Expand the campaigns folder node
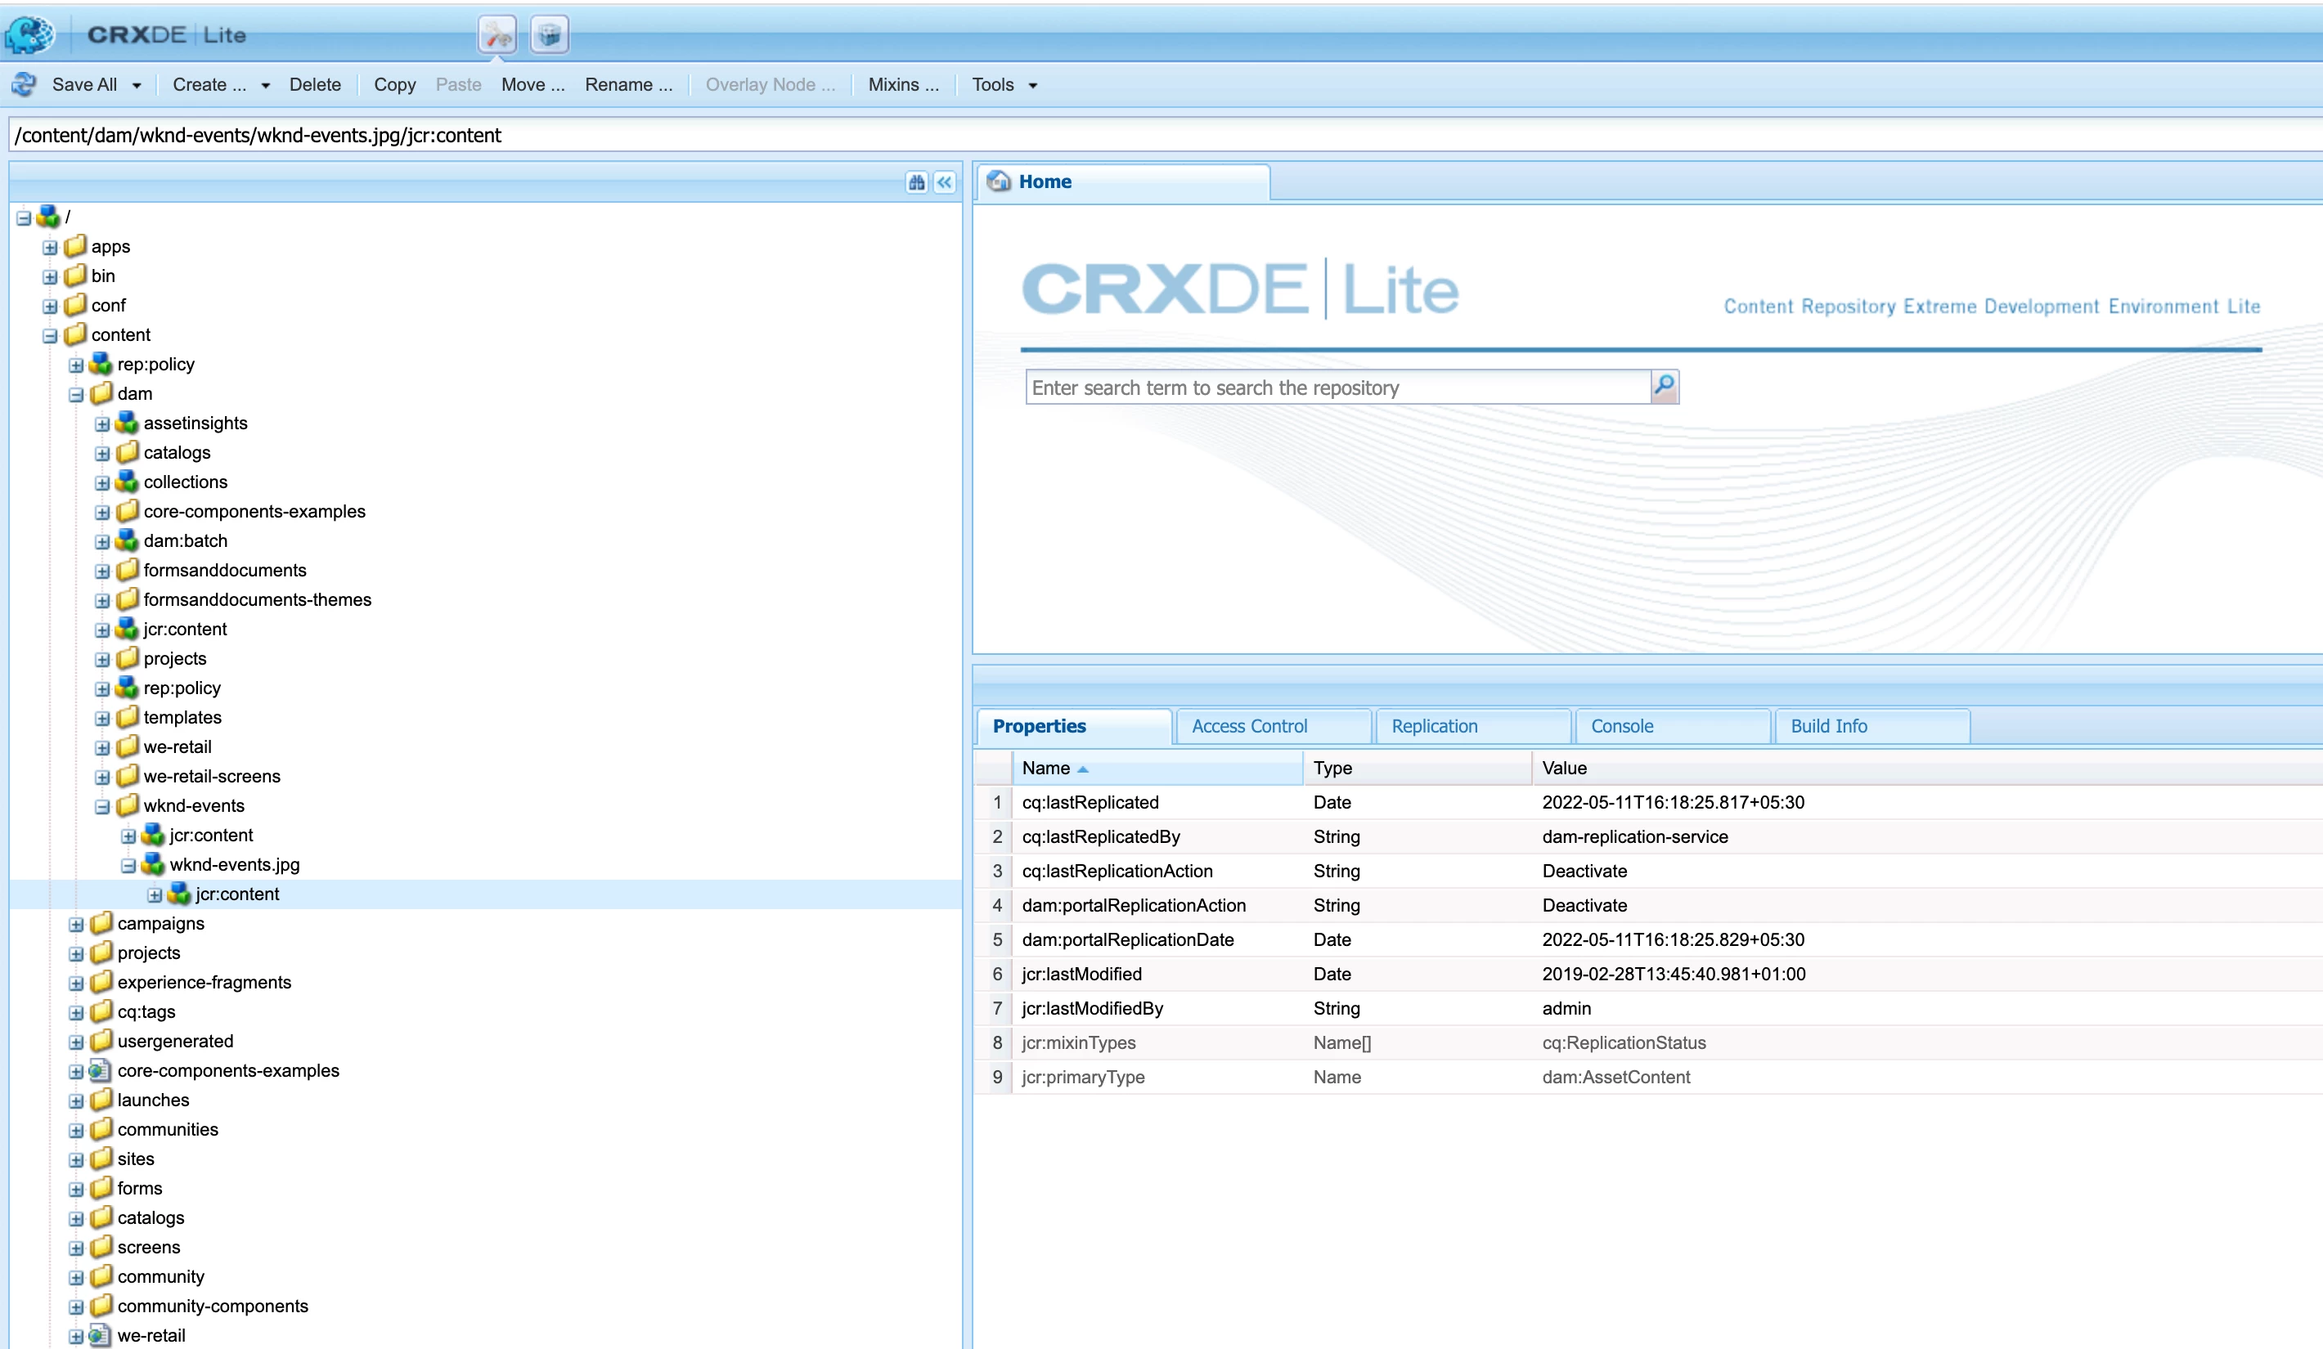The width and height of the screenshot is (2323, 1349). 77,924
